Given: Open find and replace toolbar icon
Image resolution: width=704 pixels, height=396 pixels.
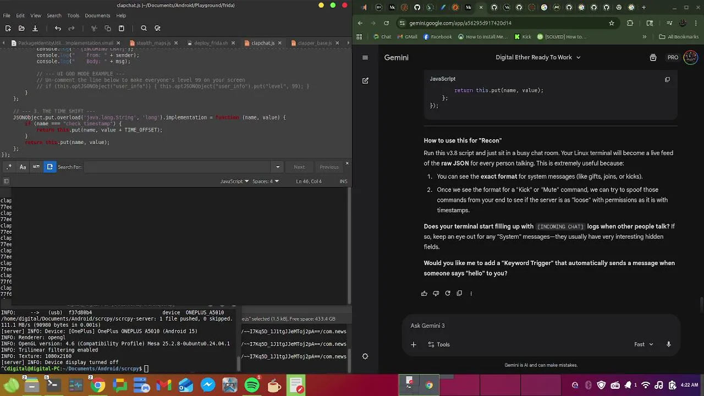Looking at the screenshot, I should (x=157, y=28).
